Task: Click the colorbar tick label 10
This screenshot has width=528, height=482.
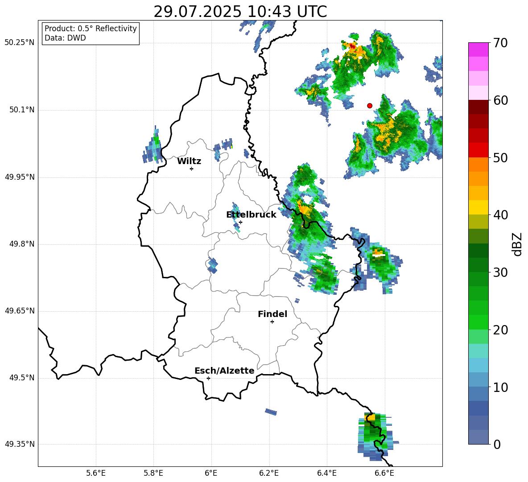Action: click(x=500, y=387)
